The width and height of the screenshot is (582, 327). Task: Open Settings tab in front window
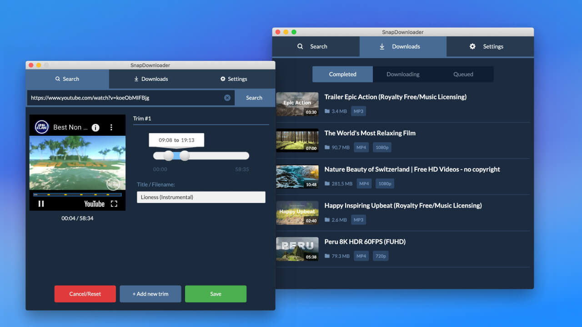point(234,79)
